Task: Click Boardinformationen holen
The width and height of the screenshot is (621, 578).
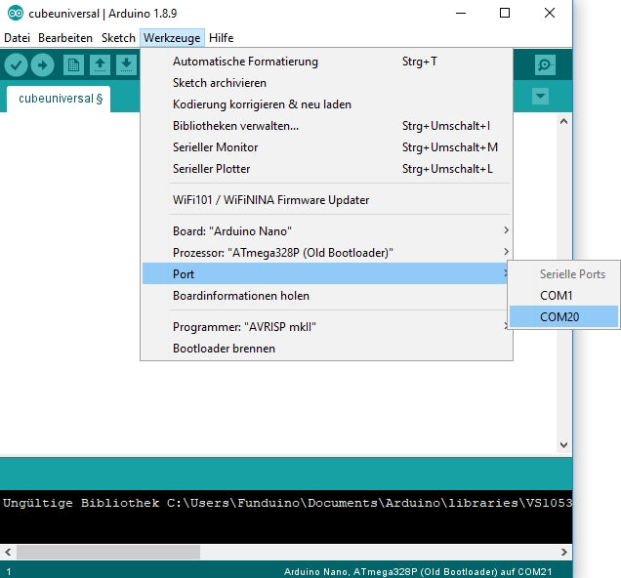Action: click(327, 296)
